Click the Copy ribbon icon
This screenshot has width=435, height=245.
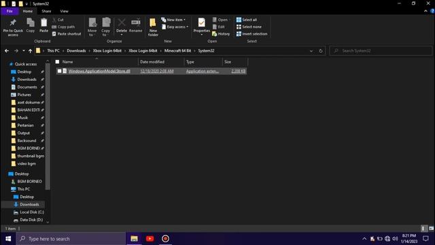30,25
